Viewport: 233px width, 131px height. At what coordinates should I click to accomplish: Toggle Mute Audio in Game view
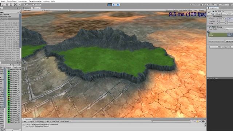[x=183, y=10]
